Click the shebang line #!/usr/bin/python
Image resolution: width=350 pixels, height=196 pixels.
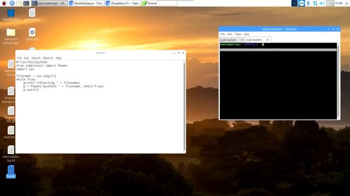point(32,62)
